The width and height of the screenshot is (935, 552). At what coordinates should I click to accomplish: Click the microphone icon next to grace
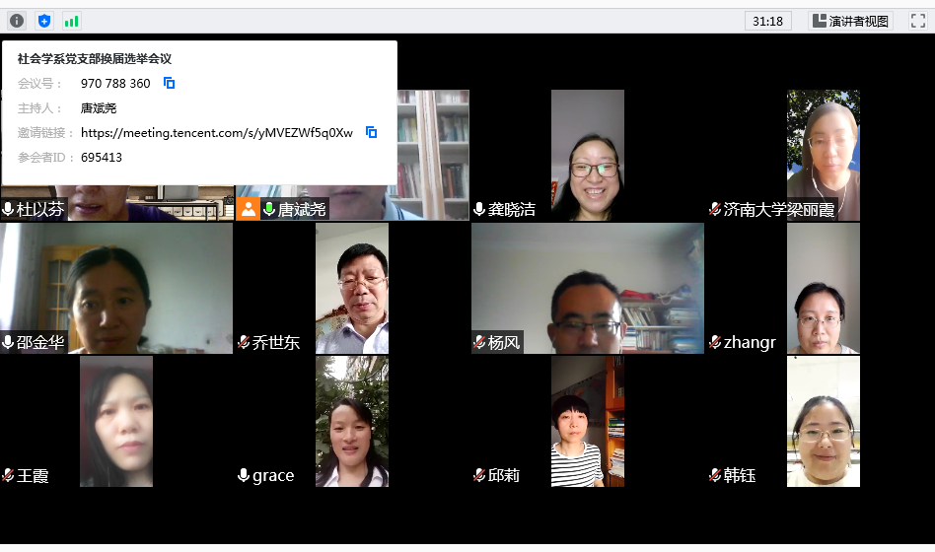point(244,475)
